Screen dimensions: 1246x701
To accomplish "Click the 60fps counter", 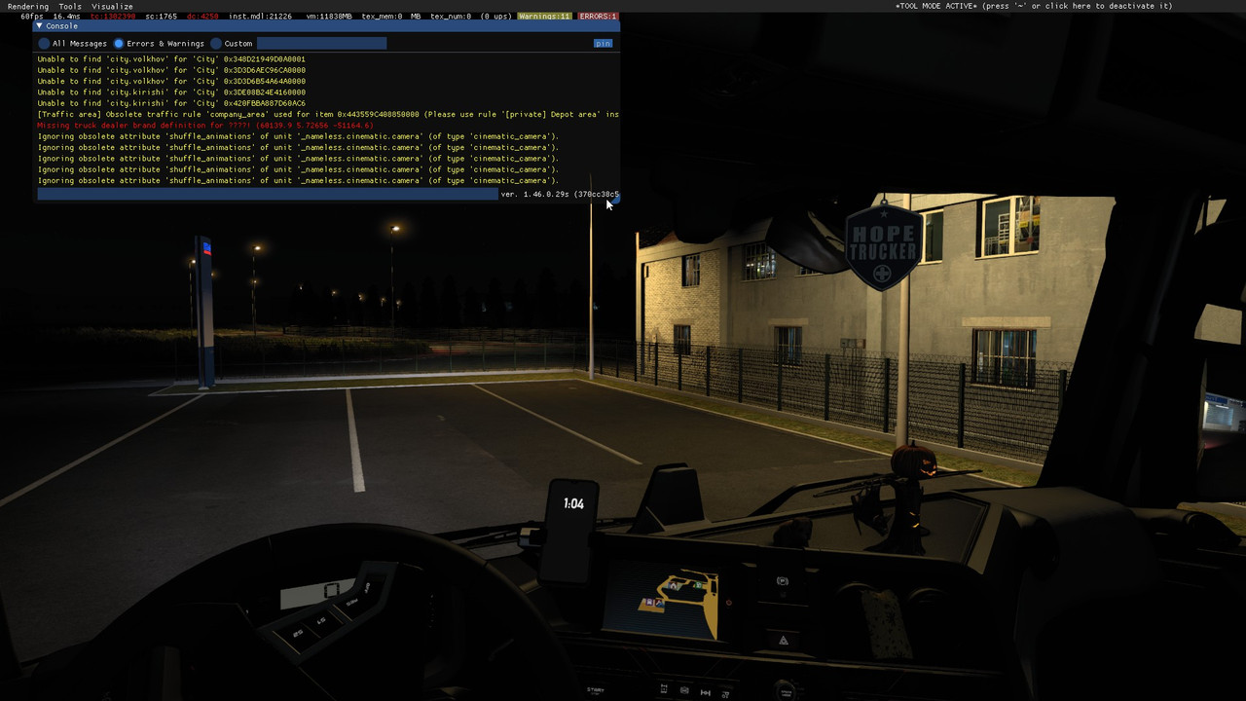I will pyautogui.click(x=32, y=17).
